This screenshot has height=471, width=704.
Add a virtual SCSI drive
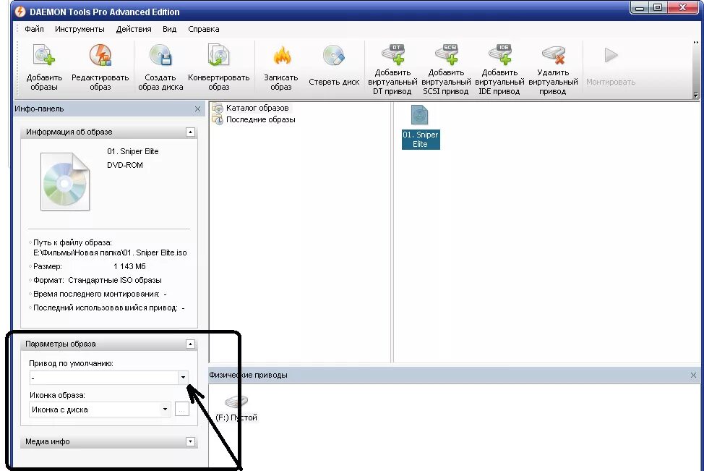[x=446, y=54]
